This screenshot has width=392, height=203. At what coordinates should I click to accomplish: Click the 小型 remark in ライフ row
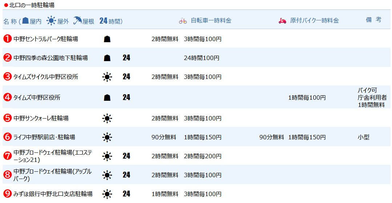[x=363, y=137]
